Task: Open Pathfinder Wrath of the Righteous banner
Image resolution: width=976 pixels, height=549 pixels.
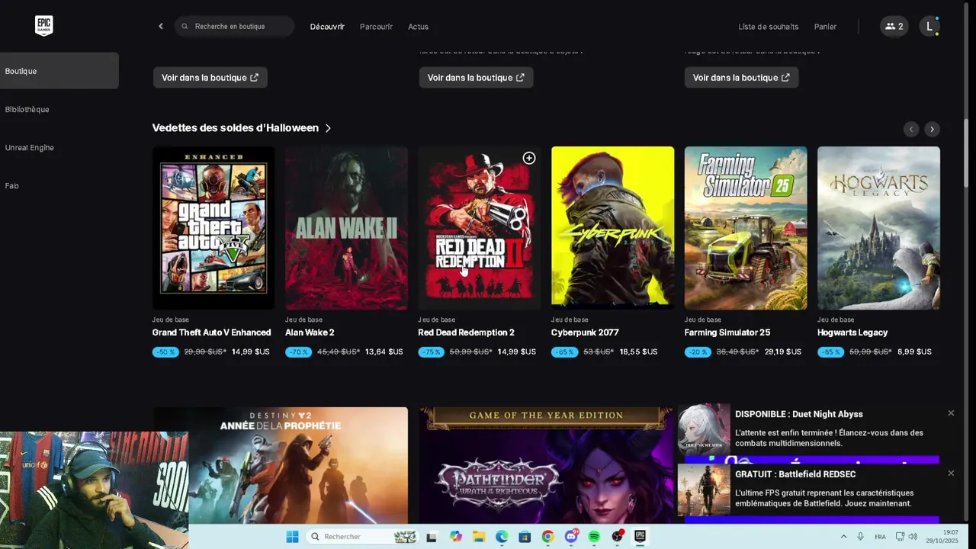Action: [546, 465]
